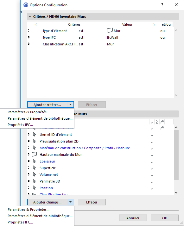Click 'est' operator of Type IFC row
This screenshot has height=226, width=184.
pyautogui.click(x=81, y=37)
